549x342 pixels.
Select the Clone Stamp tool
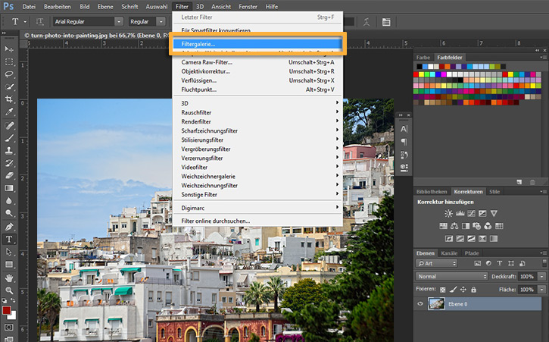tap(9, 150)
